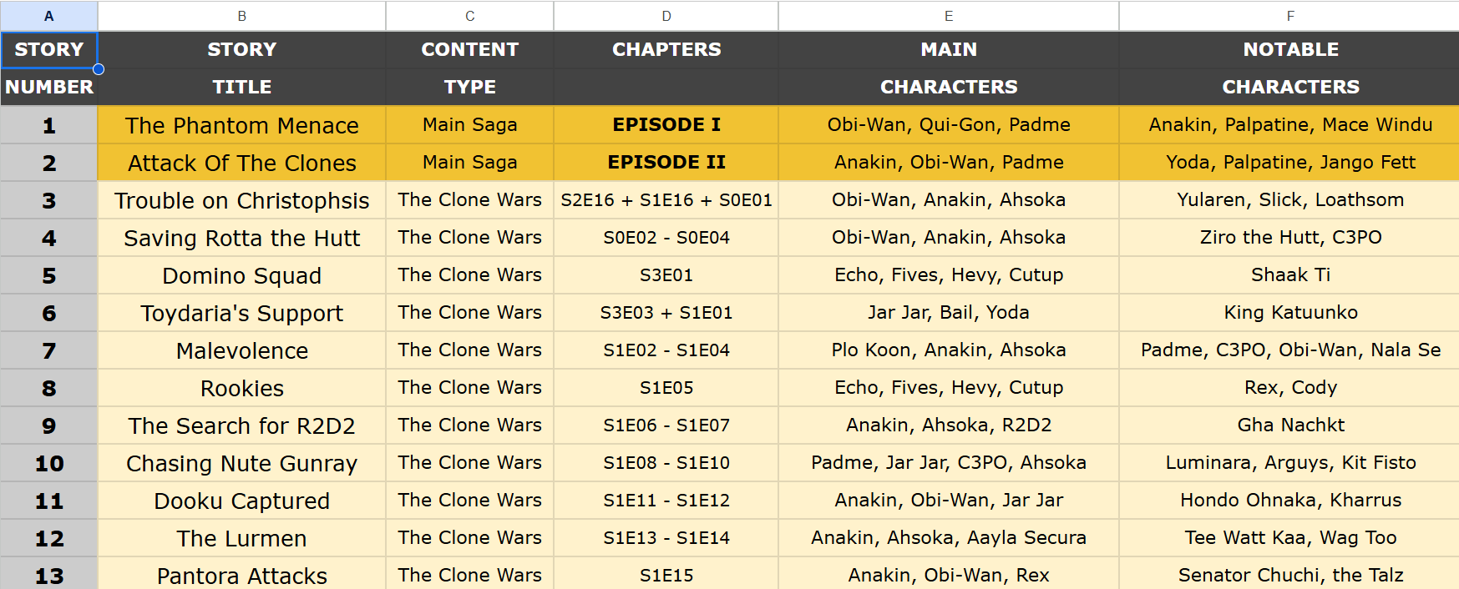Viewport: 1459px width, 589px height.
Task: Select the column D header
Action: [666, 16]
